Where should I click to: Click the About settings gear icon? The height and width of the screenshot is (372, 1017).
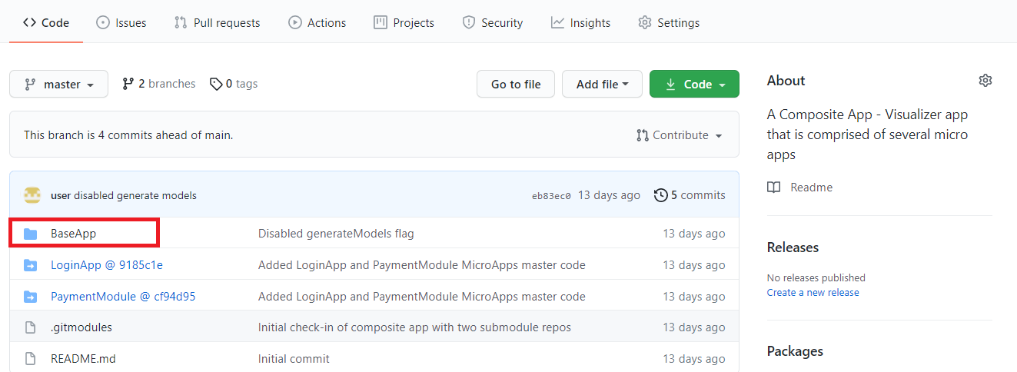(x=985, y=81)
